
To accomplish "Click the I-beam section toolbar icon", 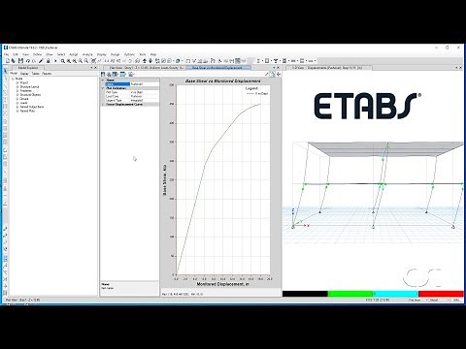I will click(258, 61).
